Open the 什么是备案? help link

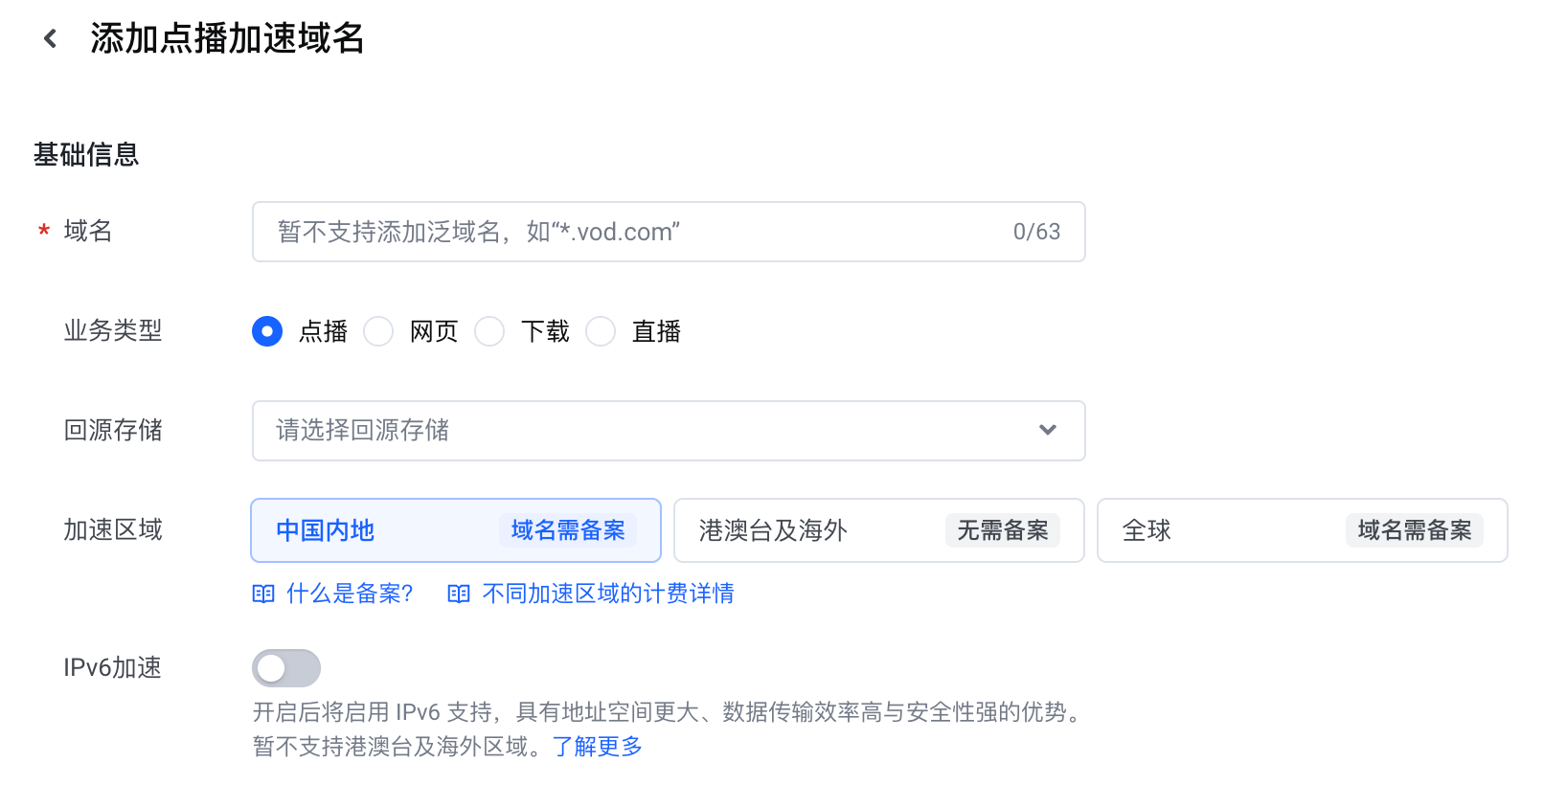coord(350,594)
